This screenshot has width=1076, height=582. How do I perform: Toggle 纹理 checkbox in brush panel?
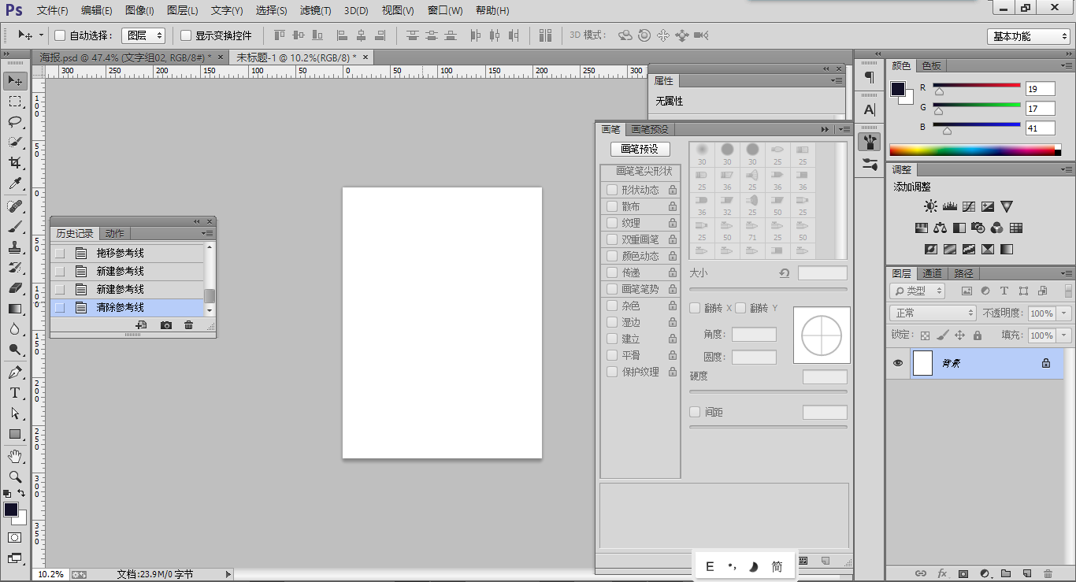[612, 223]
